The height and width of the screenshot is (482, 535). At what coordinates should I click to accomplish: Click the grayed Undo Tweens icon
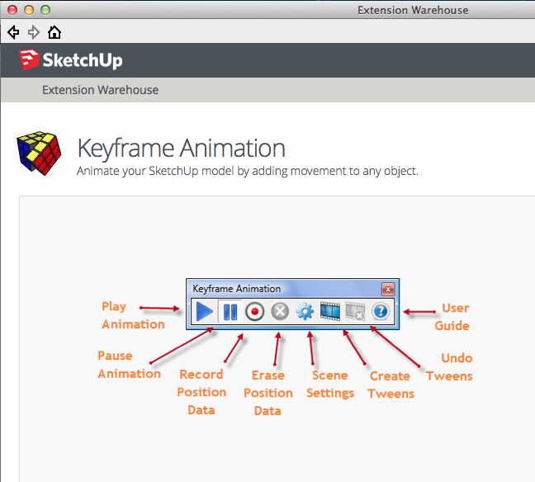coord(355,311)
